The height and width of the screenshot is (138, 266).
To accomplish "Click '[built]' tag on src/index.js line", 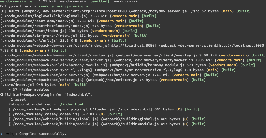I will point(80,85).
